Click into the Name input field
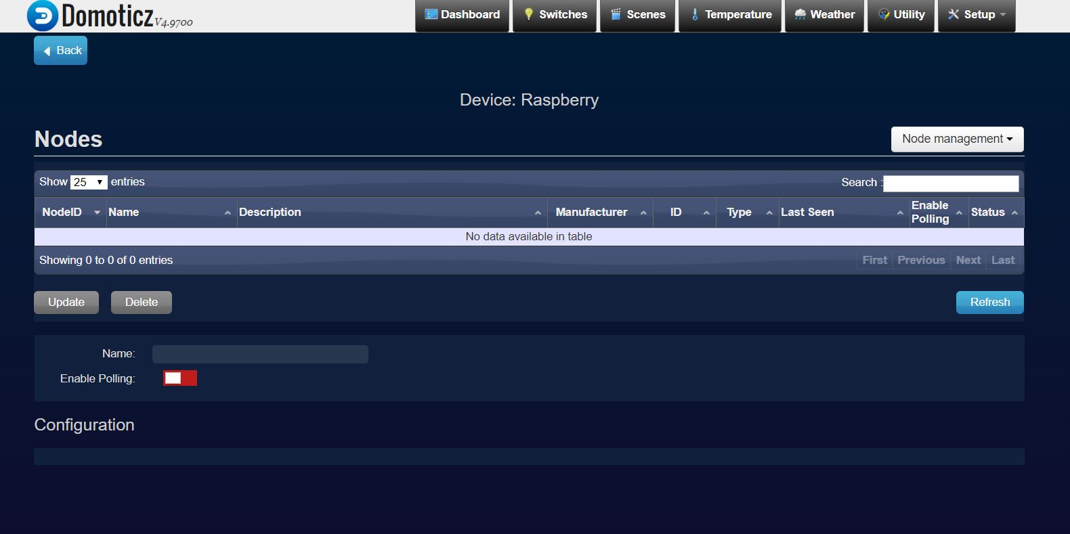Image resolution: width=1070 pixels, height=534 pixels. [x=260, y=355]
